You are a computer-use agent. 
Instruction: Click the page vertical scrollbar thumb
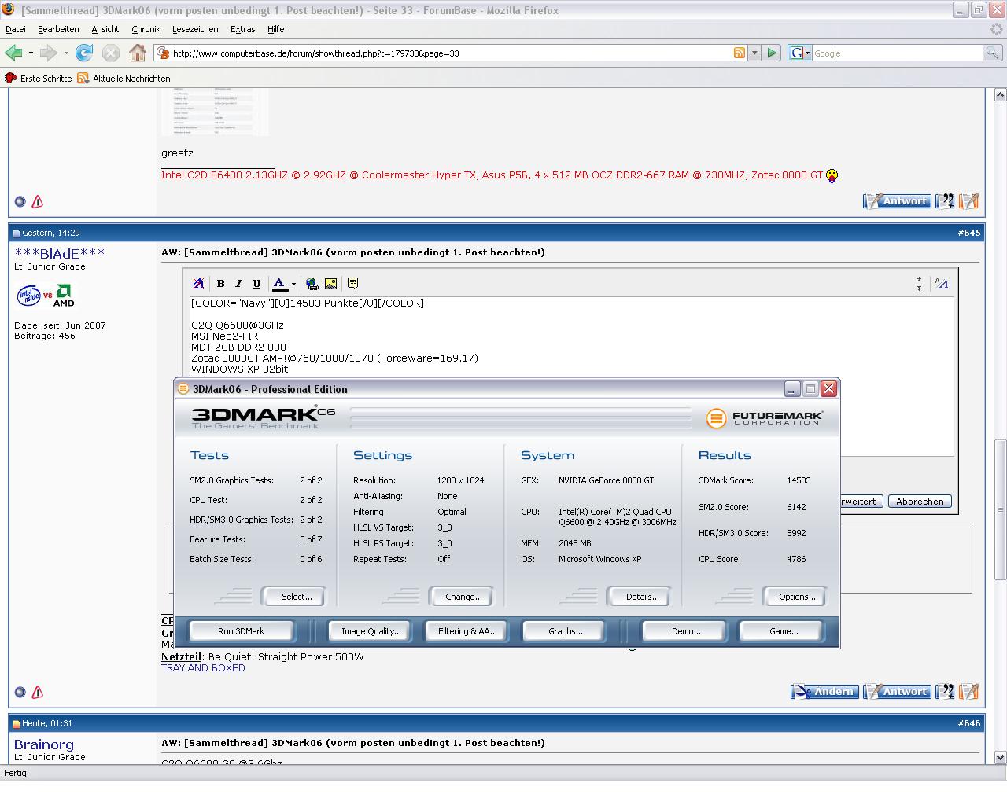[x=1001, y=509]
